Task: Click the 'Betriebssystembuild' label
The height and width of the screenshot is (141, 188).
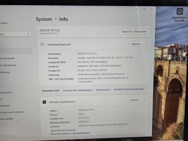Action: click(x=60, y=122)
